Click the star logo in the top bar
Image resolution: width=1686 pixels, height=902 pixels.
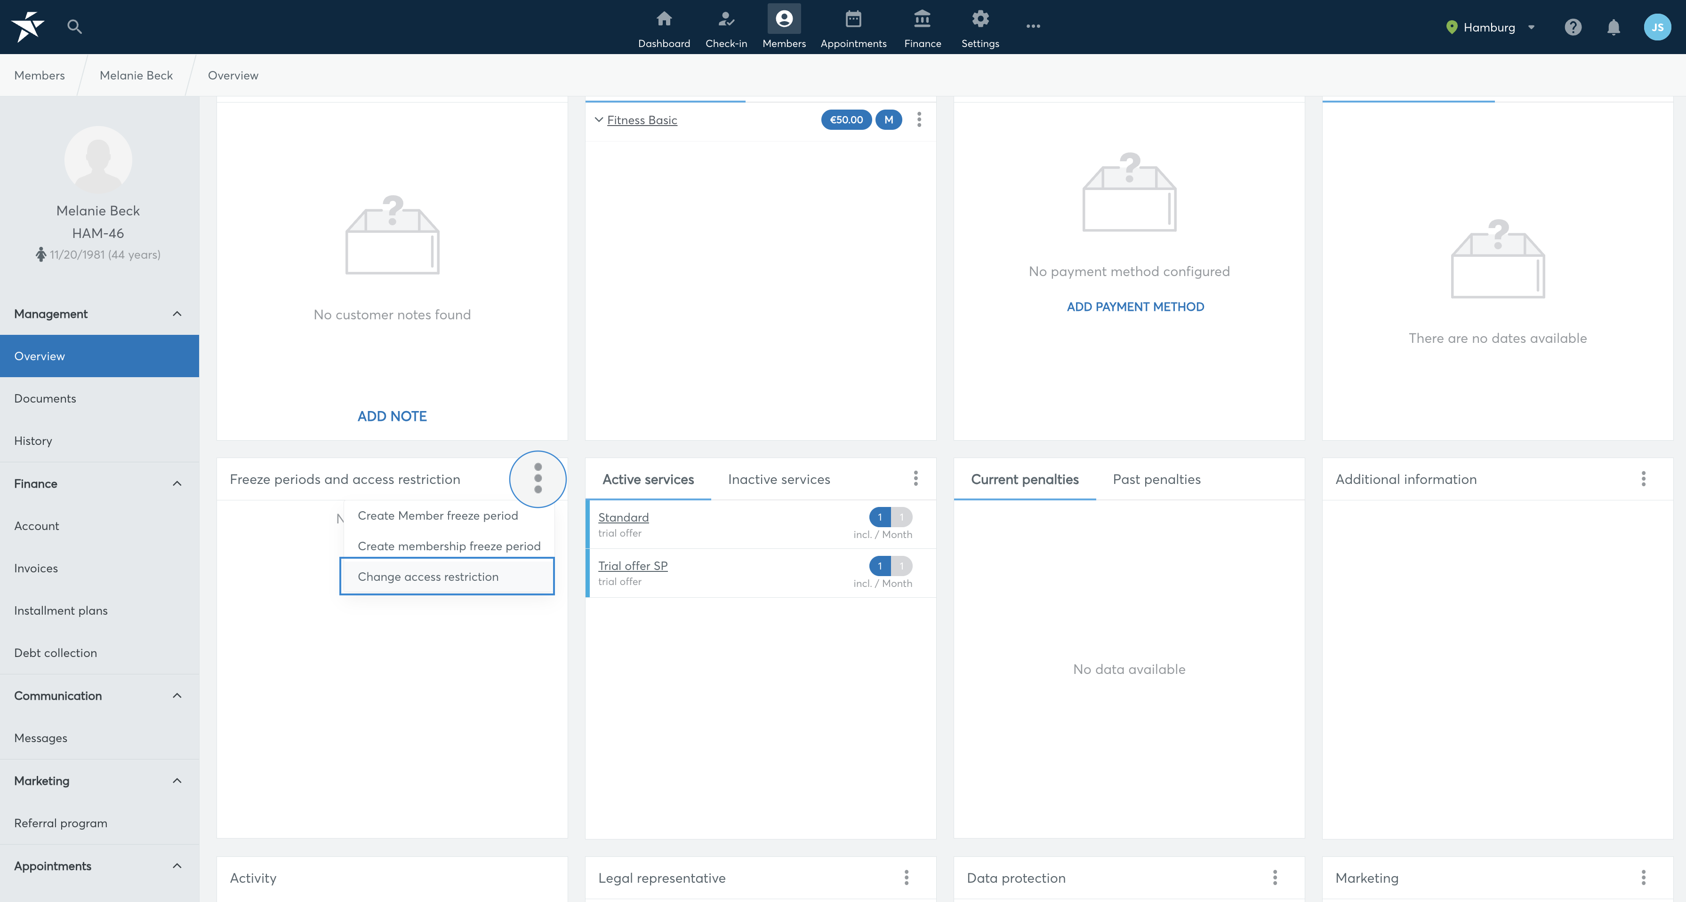pyautogui.click(x=27, y=27)
